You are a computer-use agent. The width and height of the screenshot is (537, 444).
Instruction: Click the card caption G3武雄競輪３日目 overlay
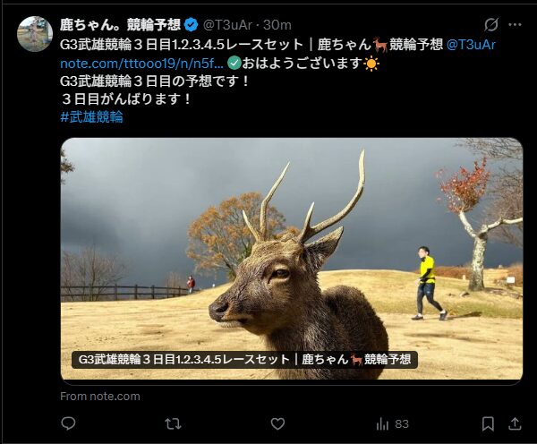244,359
